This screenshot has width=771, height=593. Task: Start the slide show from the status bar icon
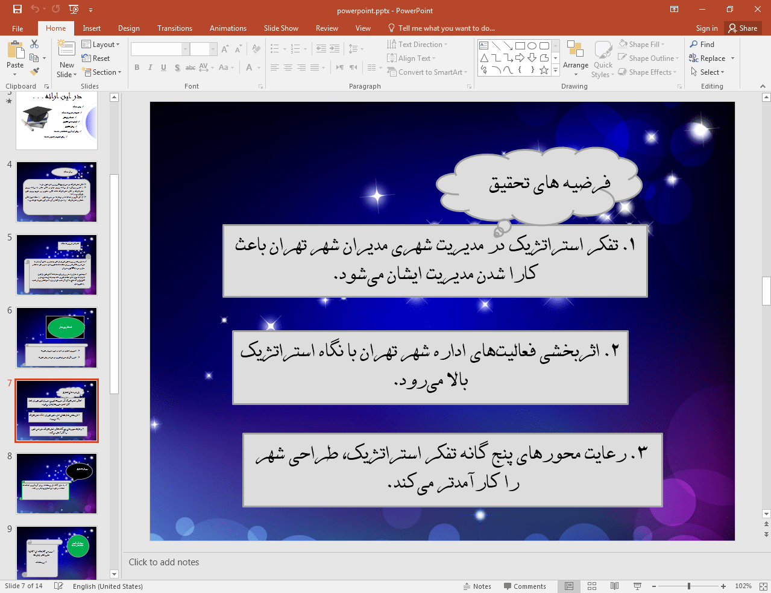click(x=637, y=586)
